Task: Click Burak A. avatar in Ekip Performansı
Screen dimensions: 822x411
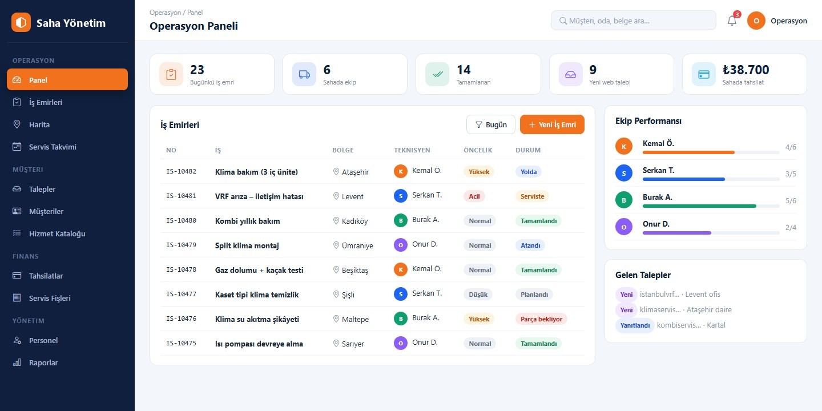Action: 624,200
